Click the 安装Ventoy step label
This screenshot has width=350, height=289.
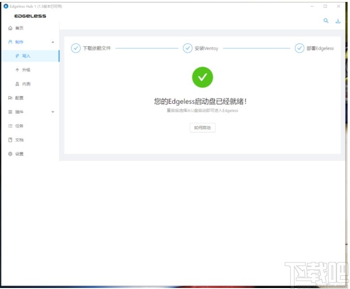click(206, 48)
